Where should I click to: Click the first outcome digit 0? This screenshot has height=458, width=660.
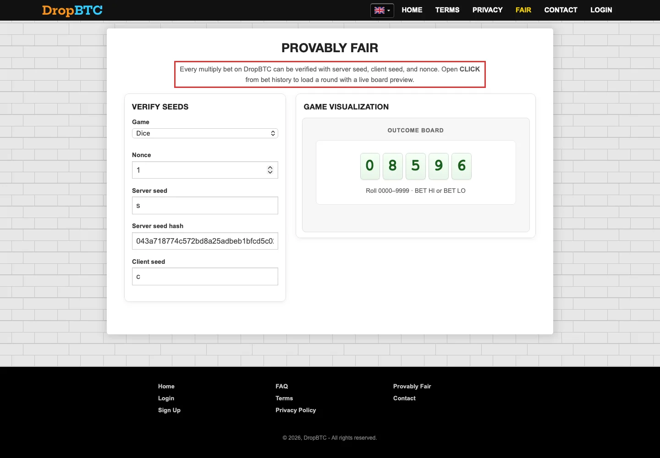(x=370, y=166)
